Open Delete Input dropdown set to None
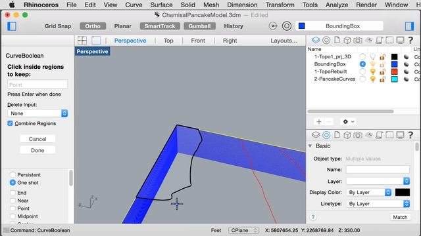This screenshot has height=236, width=421. [37, 113]
